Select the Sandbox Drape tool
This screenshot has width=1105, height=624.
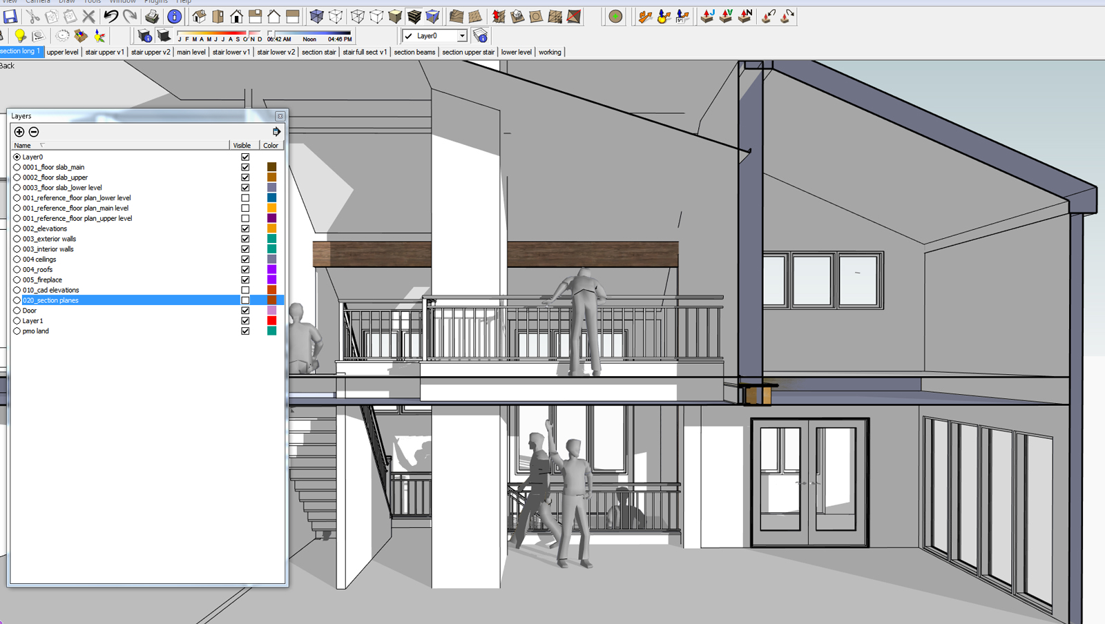536,16
